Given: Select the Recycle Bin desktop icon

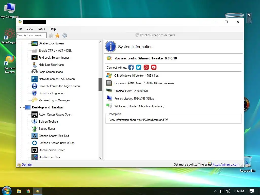Looking at the screenshot, I should (x=247, y=164).
